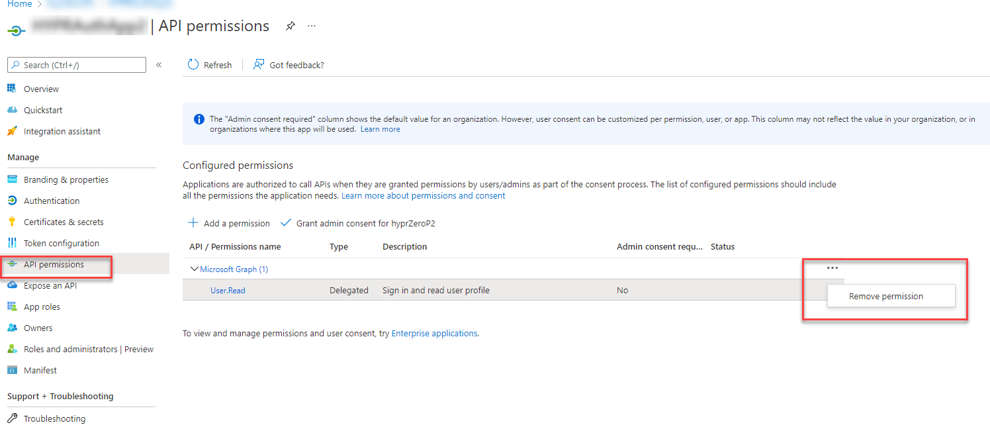Sort by API / Permissions name column
This screenshot has height=429, width=990.
[x=235, y=247]
